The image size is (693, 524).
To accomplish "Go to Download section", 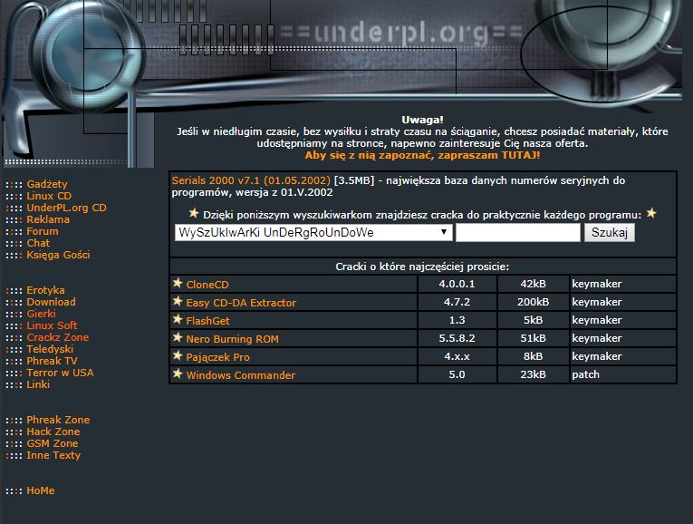I will (x=51, y=302).
